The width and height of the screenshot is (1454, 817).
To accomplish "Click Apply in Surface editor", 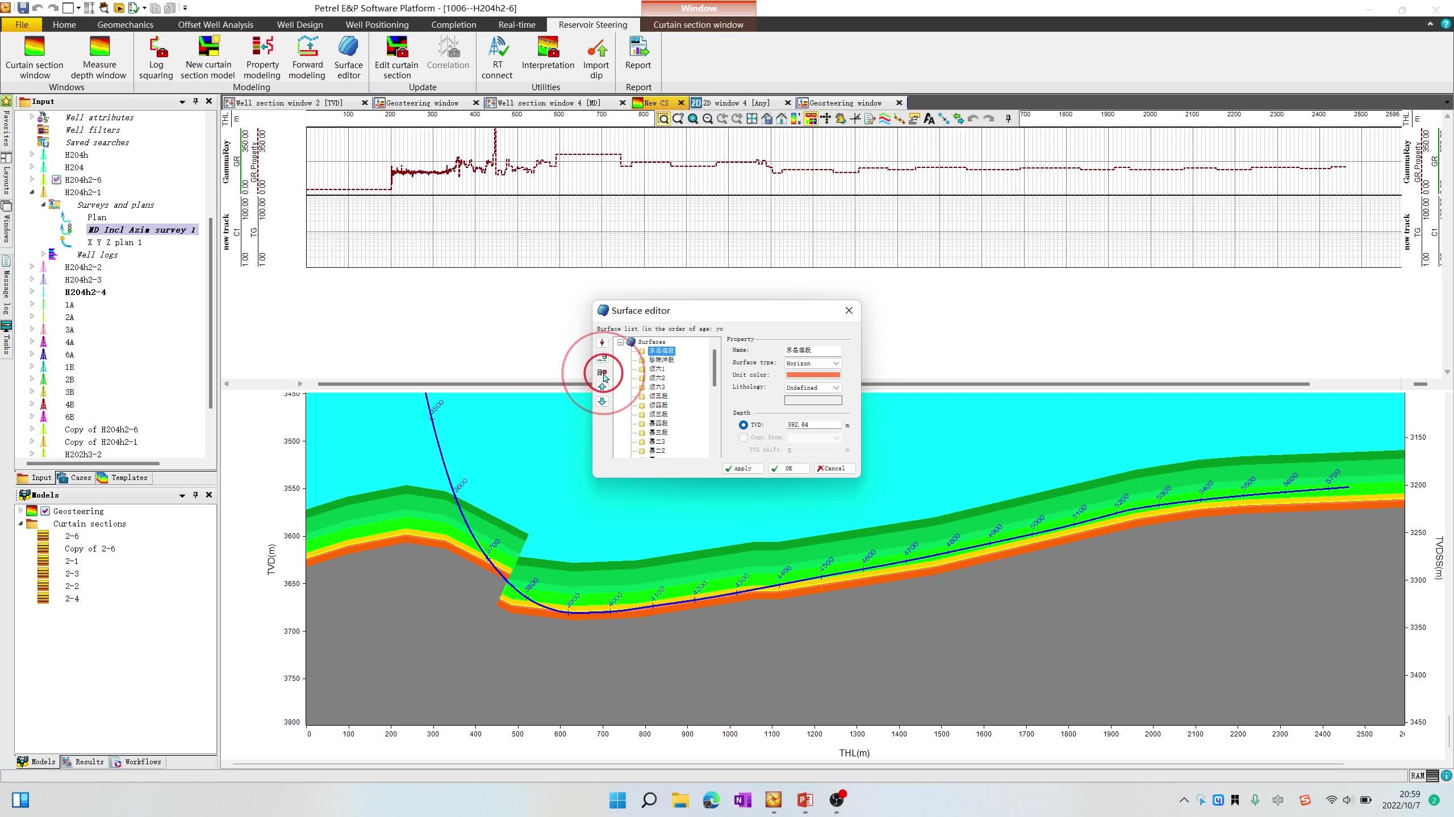I will pos(743,469).
